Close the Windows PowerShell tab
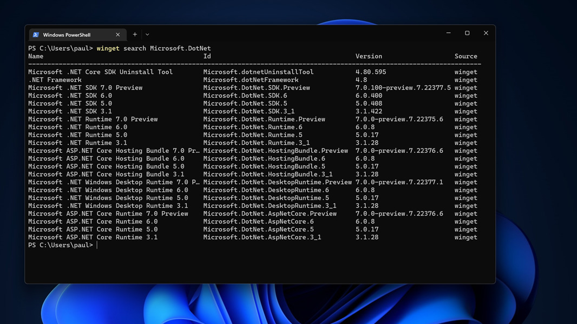The height and width of the screenshot is (324, 577). [x=118, y=35]
